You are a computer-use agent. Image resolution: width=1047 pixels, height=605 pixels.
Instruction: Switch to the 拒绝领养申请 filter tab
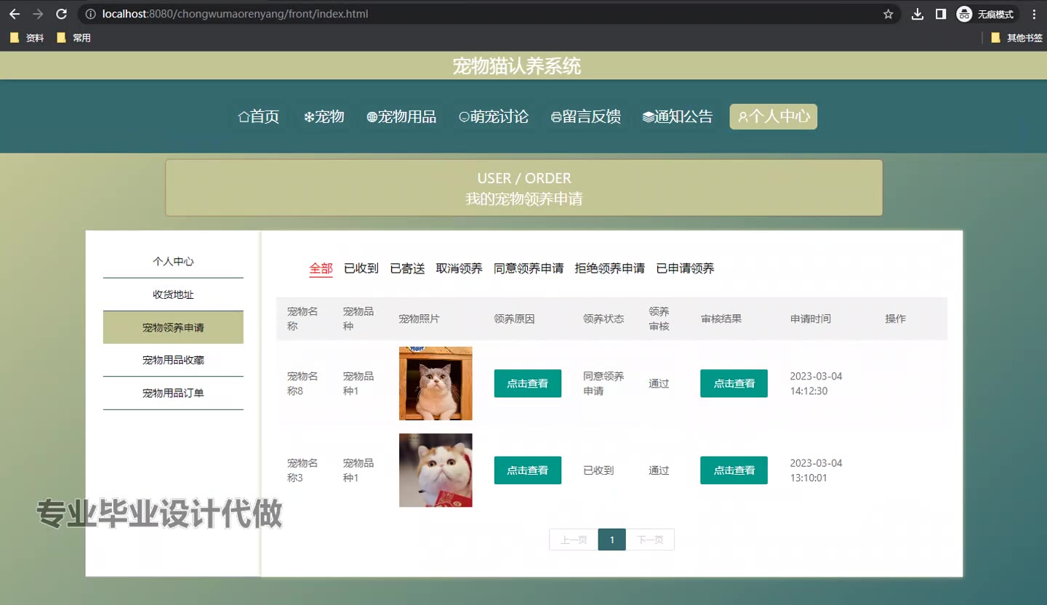pos(609,268)
